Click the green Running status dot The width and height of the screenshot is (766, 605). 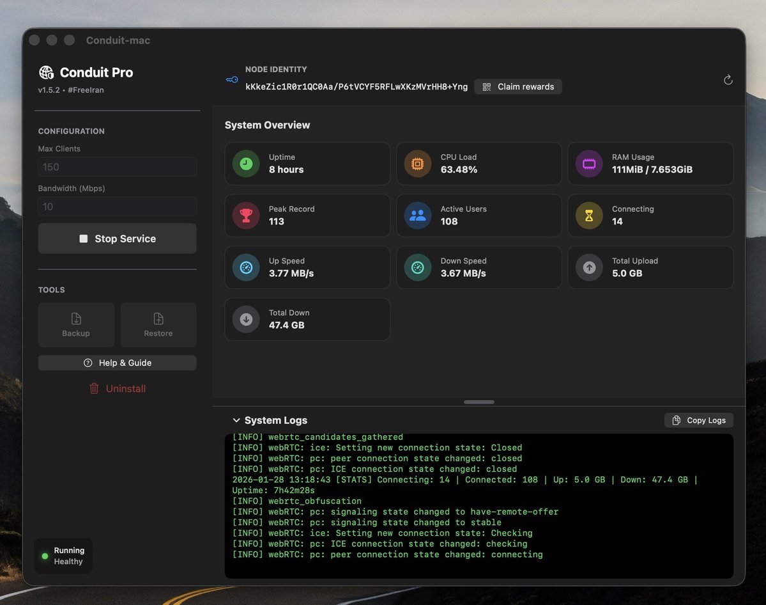tap(45, 556)
